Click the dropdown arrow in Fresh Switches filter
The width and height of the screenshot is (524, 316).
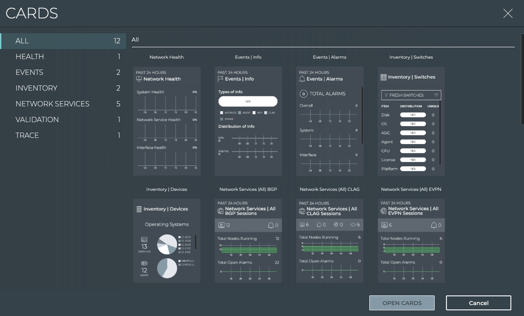tap(436, 95)
